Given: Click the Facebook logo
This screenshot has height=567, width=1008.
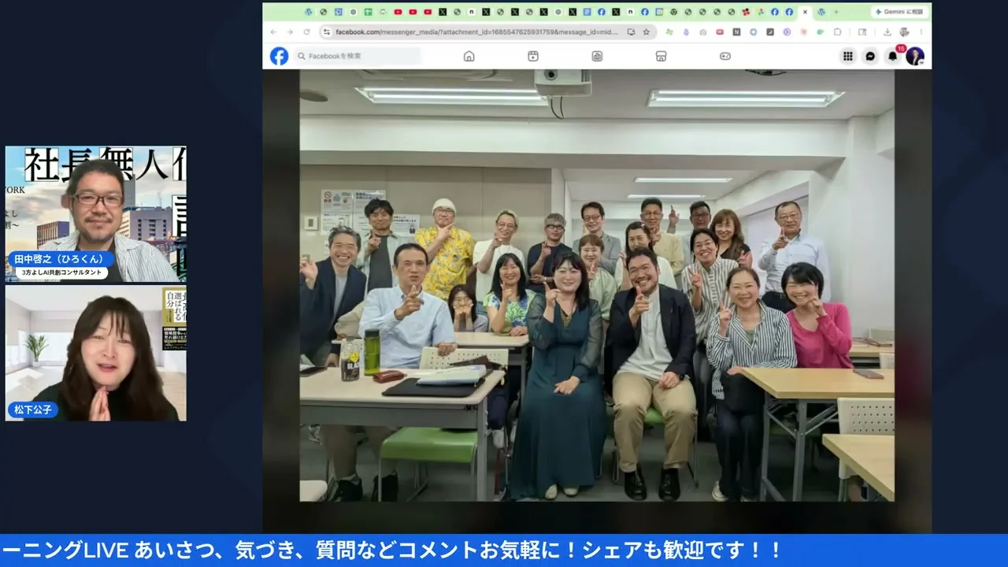Looking at the screenshot, I should (279, 56).
